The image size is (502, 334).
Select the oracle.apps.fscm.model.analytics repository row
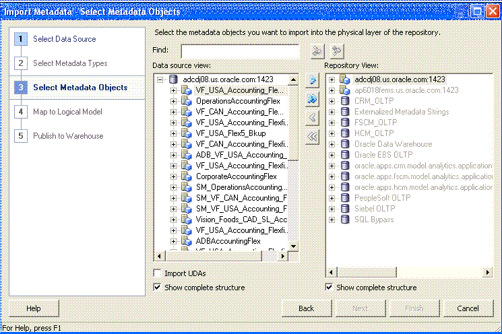coord(423,176)
